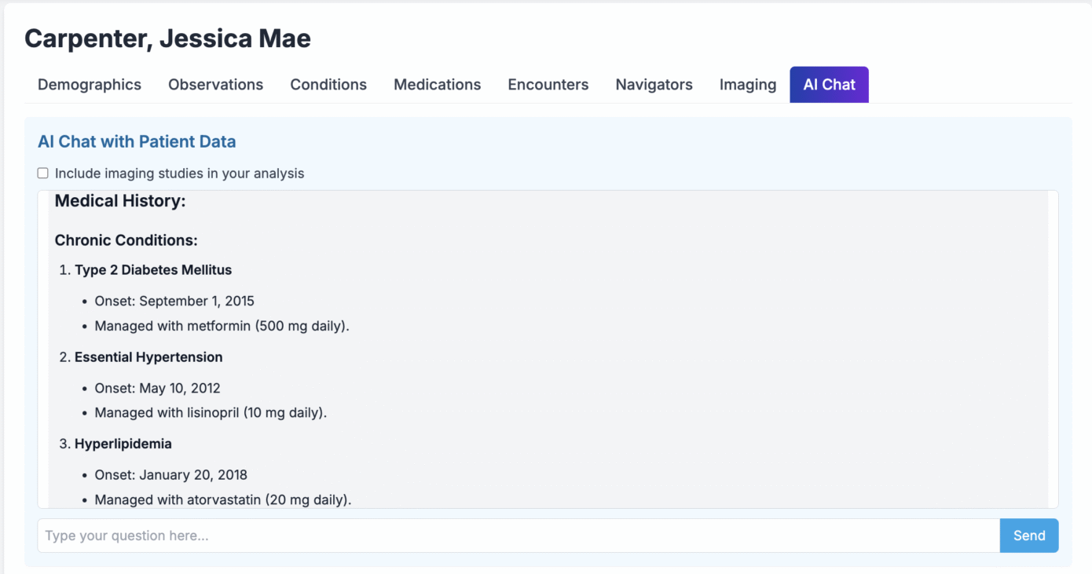
Task: Open the Demographics tab
Action: [x=90, y=85]
